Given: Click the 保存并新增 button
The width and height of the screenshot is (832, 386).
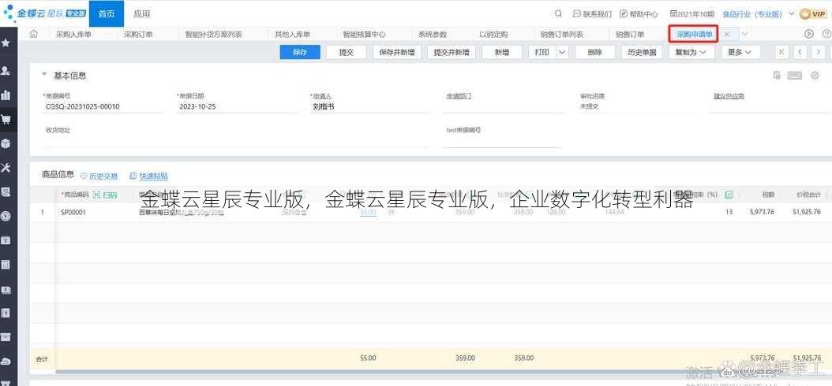Looking at the screenshot, I should [x=397, y=53].
